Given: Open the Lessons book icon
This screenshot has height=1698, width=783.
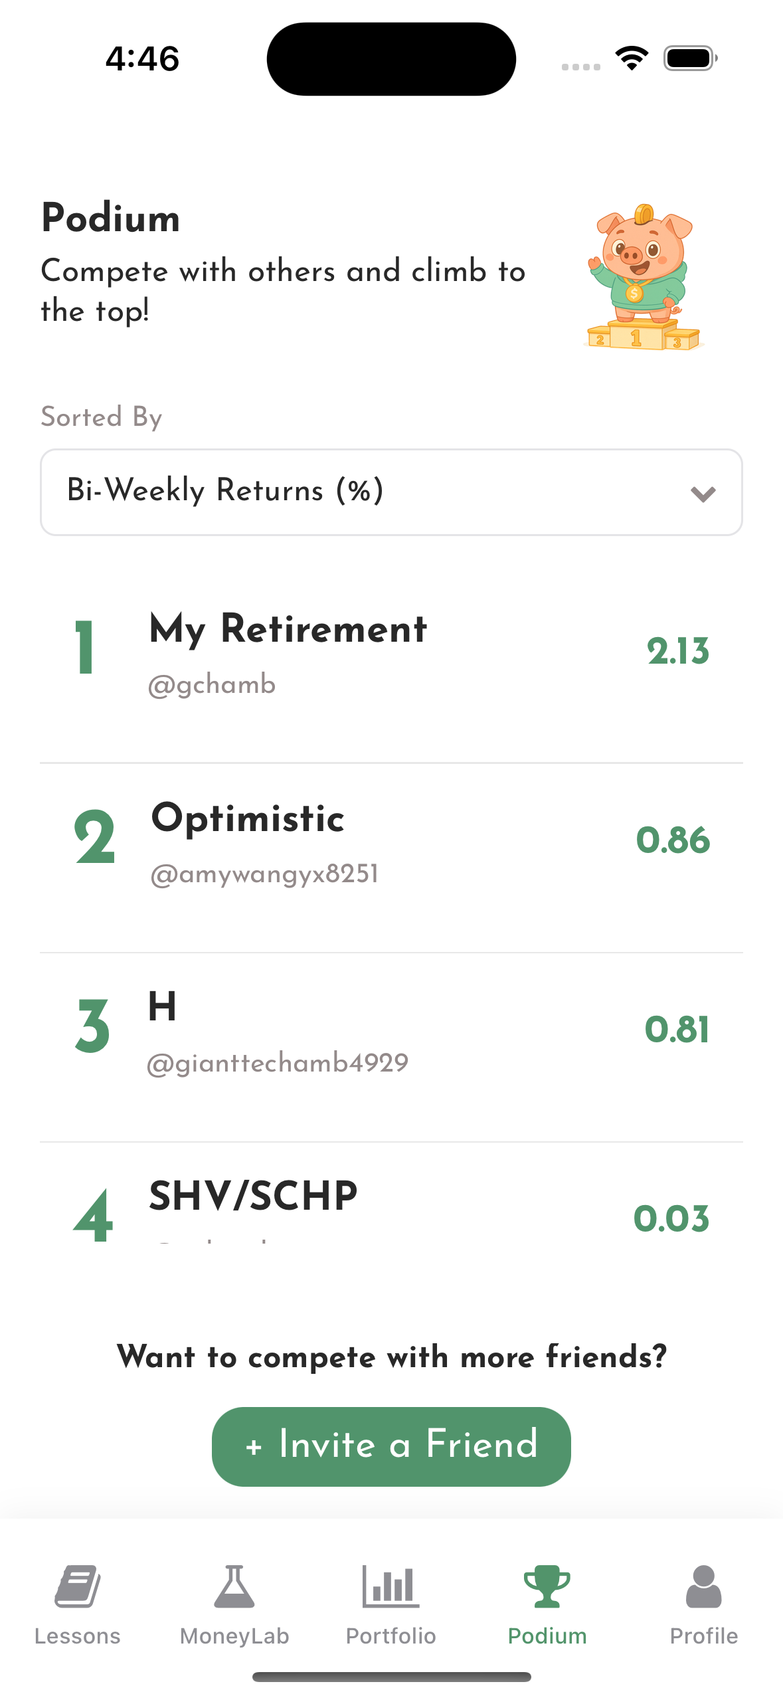Looking at the screenshot, I should (x=78, y=1586).
